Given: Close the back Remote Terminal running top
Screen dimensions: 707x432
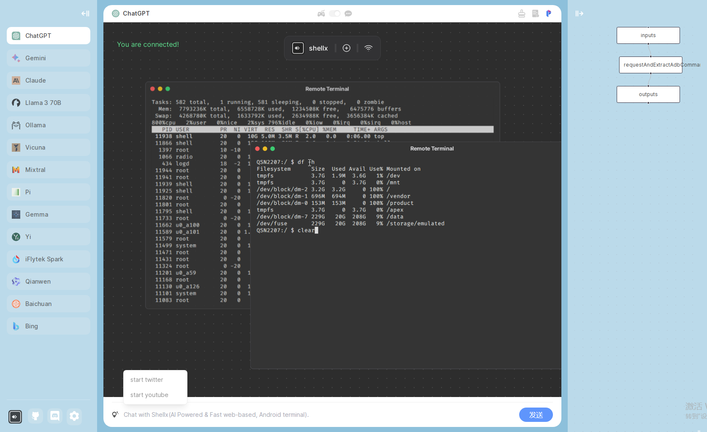Looking at the screenshot, I should tap(152, 89).
